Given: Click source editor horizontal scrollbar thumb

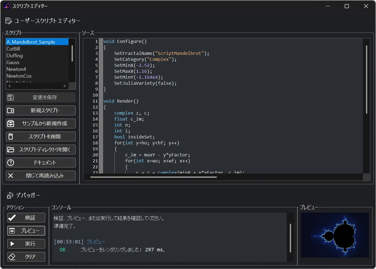Looking at the screenshot, I should point(153,177).
